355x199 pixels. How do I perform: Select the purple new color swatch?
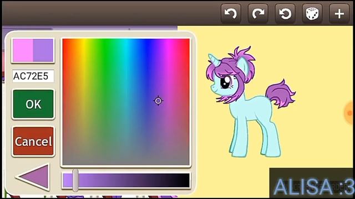43,50
